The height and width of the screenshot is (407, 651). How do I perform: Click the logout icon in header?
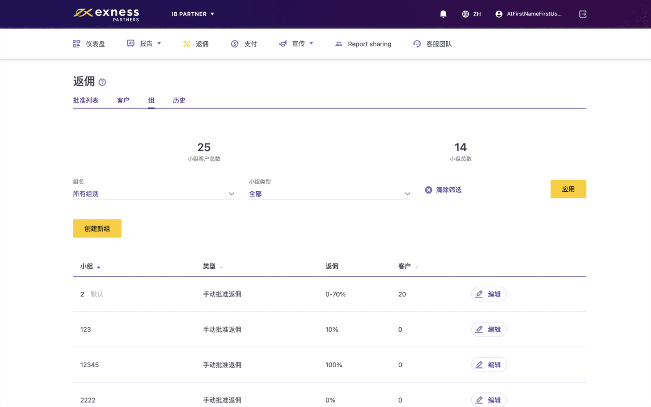coord(583,14)
